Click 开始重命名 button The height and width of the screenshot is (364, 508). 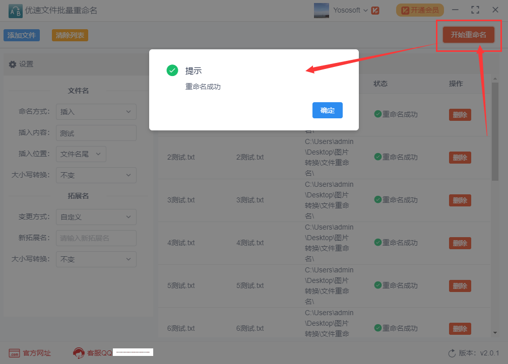(469, 35)
